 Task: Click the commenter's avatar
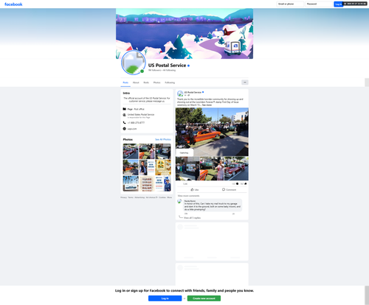pyautogui.click(x=180, y=201)
